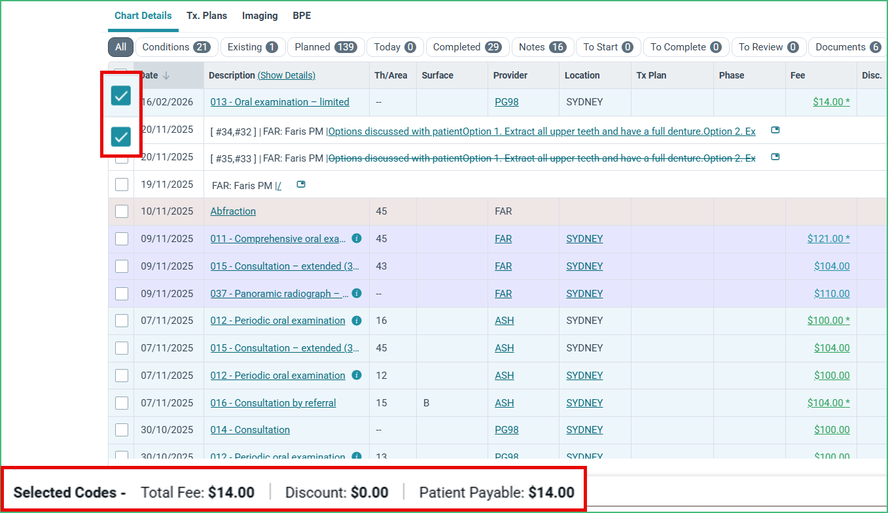Click the note popup icon on the first 20/11/2025 note
The width and height of the screenshot is (888, 513).
[x=775, y=130]
